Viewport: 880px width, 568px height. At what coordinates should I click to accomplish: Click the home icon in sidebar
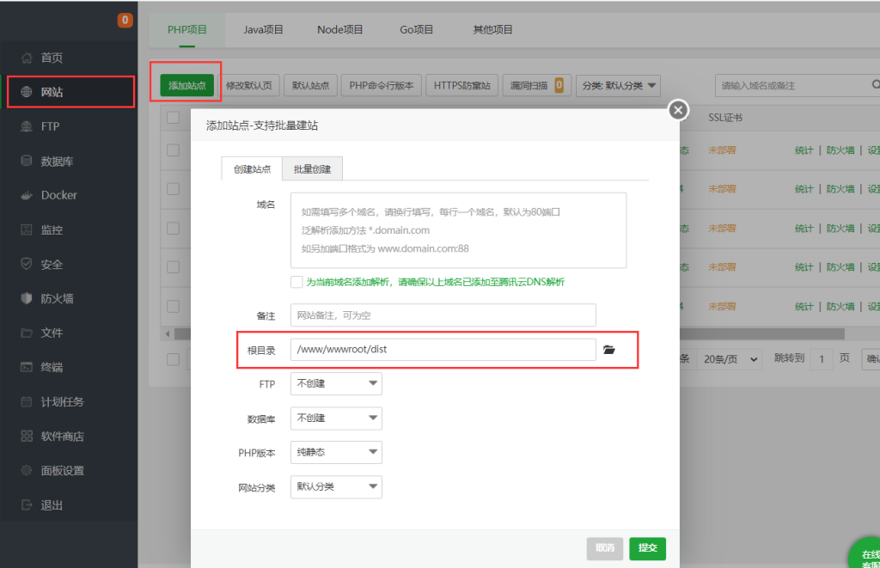coord(27,58)
